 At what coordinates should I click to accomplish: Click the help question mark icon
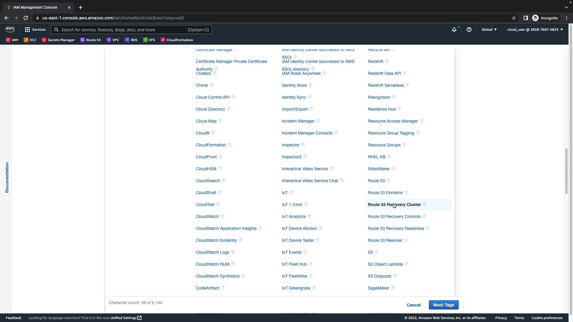coord(469,30)
